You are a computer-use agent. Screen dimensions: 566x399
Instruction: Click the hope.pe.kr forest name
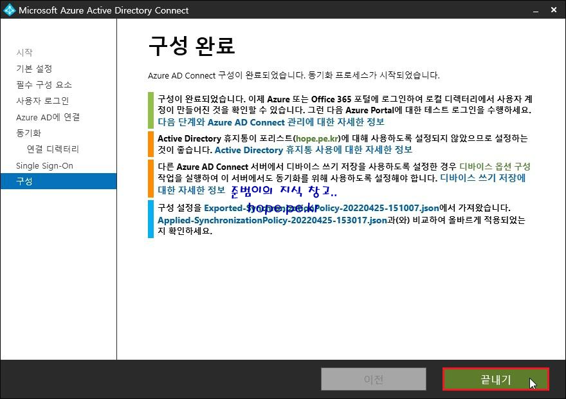(317, 138)
